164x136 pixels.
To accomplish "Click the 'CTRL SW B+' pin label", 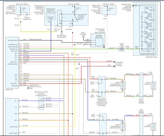I will (14, 127).
